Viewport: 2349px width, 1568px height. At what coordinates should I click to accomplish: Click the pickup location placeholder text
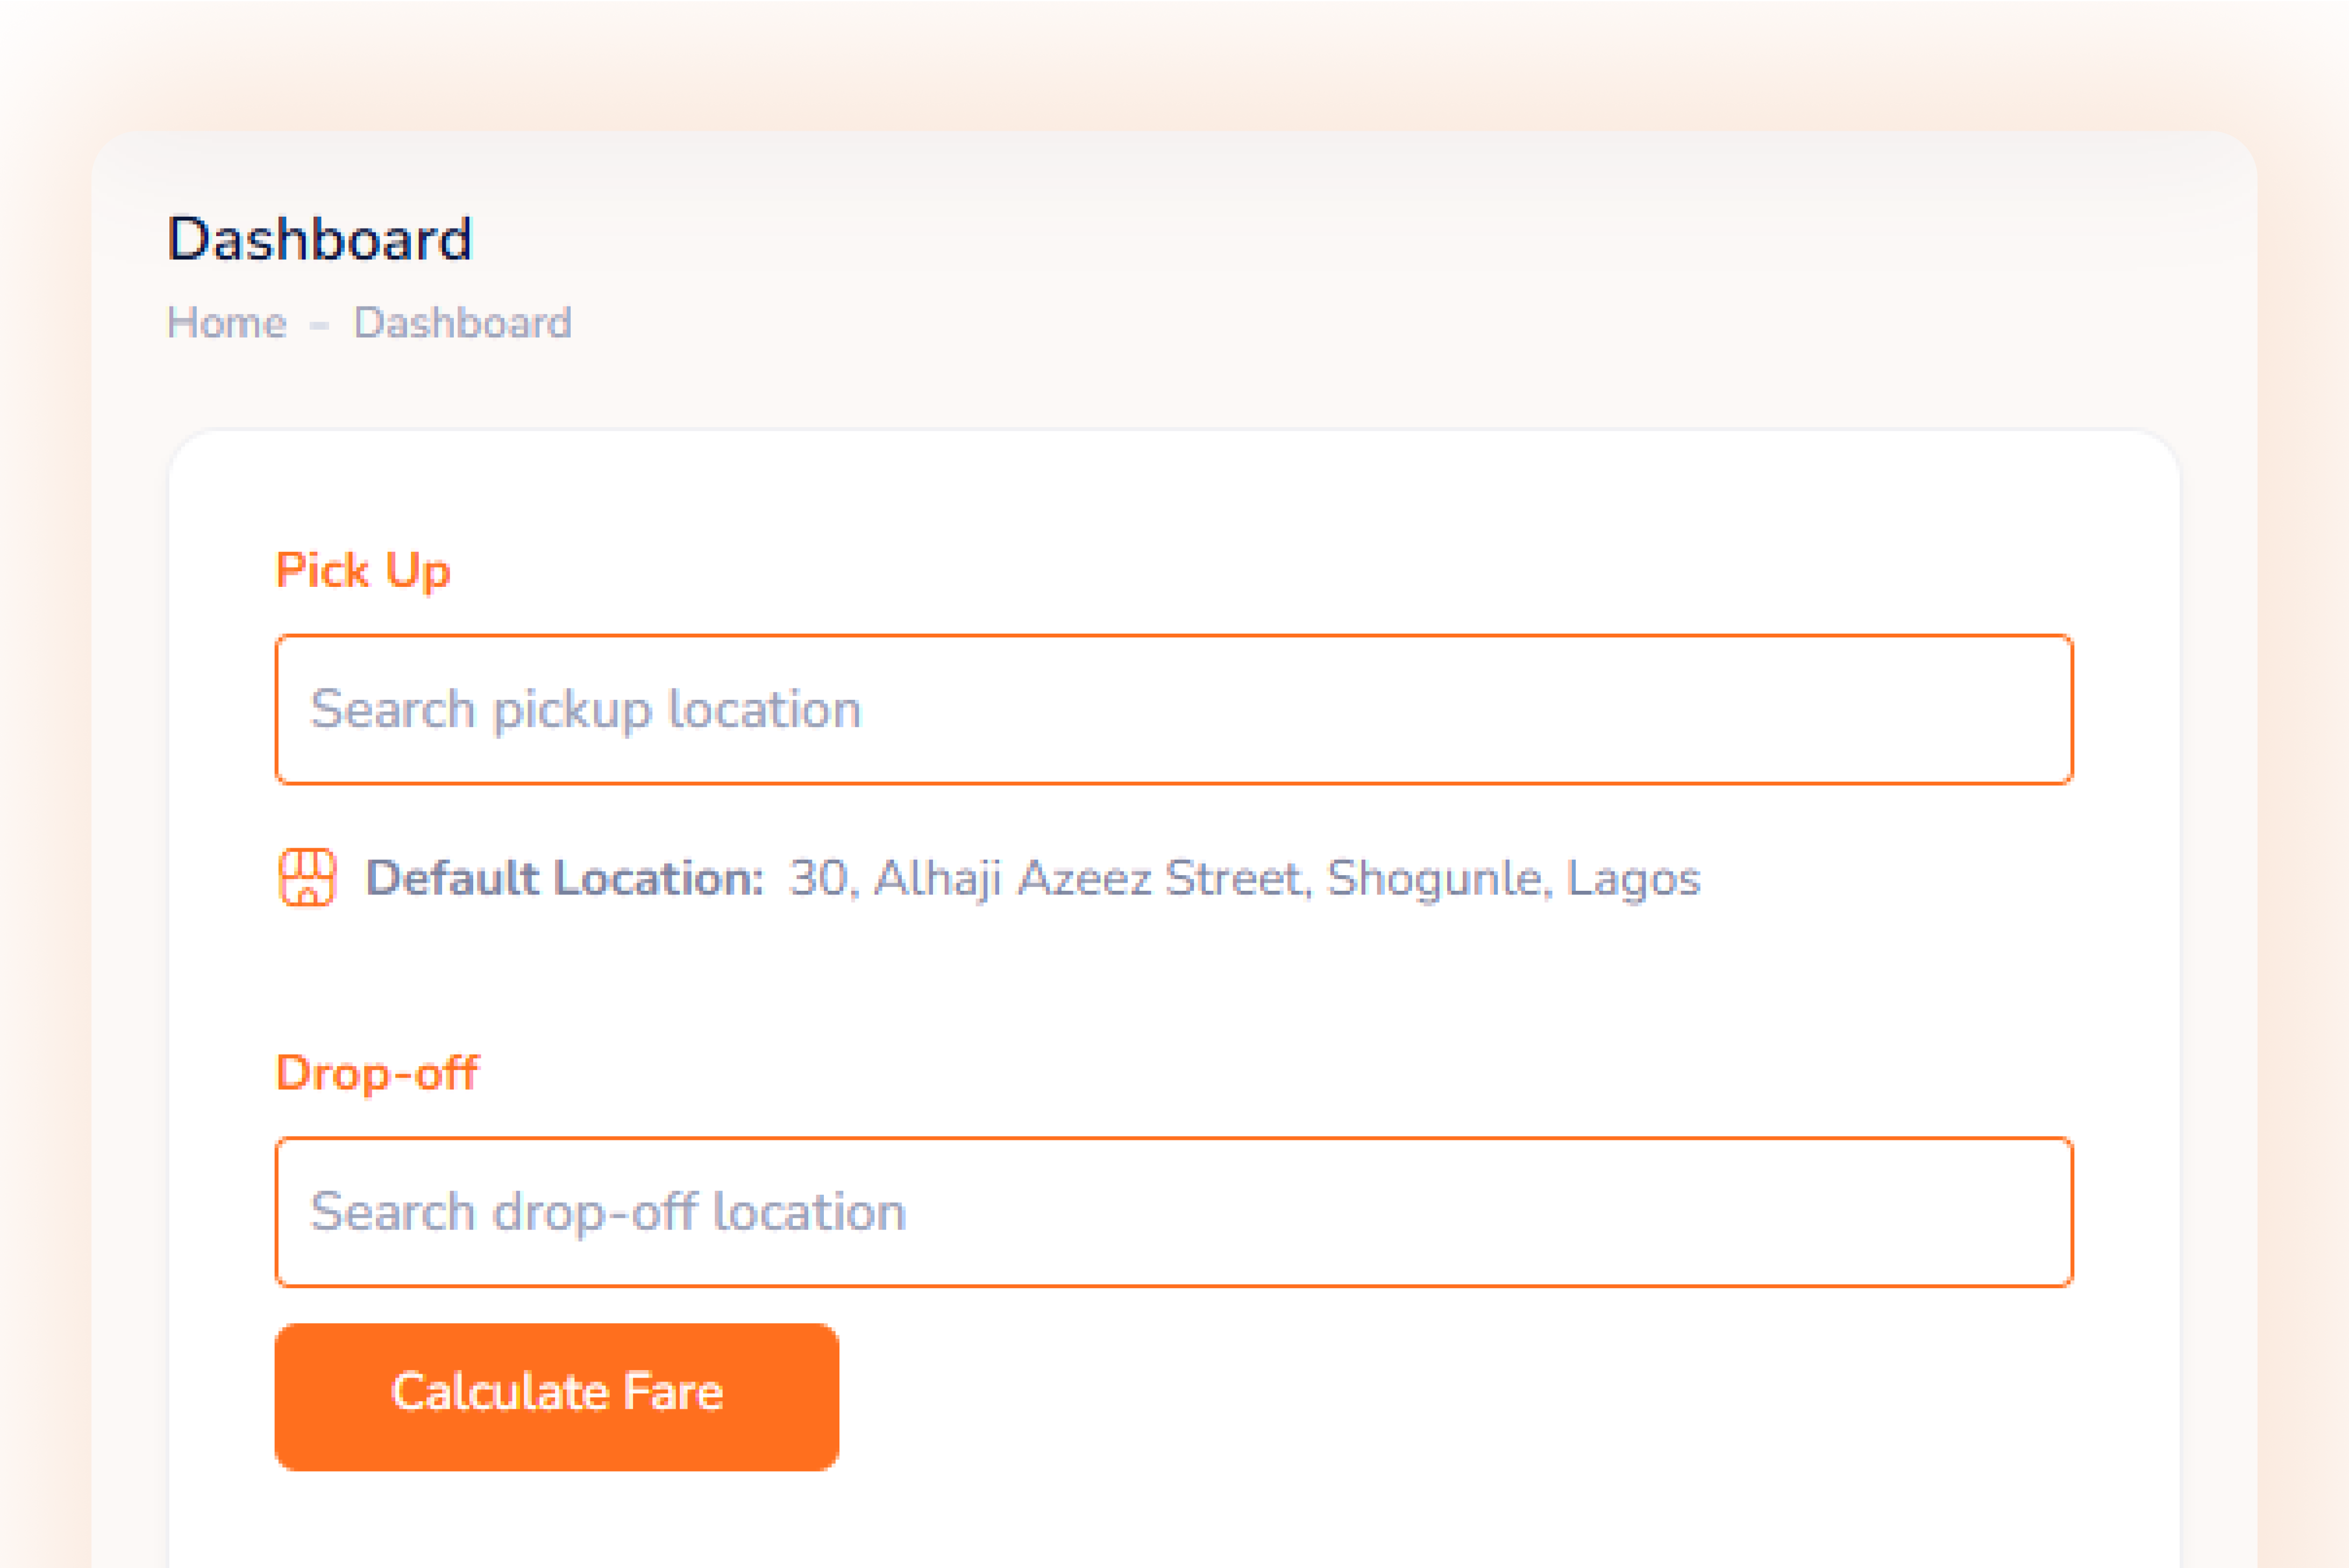[x=586, y=710]
